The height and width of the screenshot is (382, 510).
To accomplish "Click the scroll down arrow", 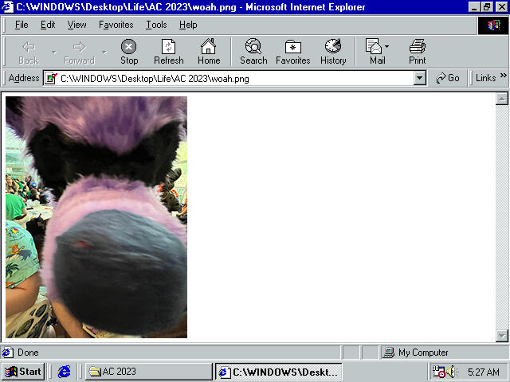I will click(502, 335).
